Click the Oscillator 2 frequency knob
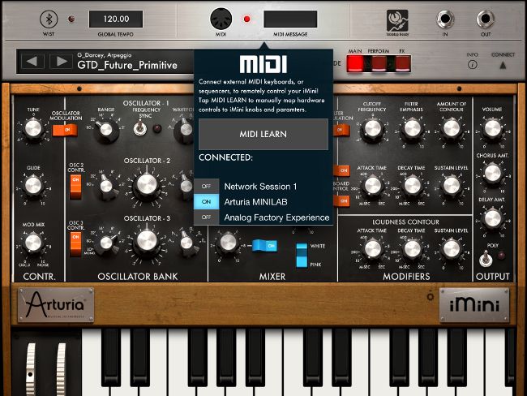527x396 pixels. [147, 185]
